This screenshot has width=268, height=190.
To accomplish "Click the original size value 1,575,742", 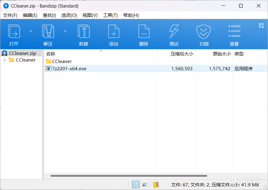I will (x=220, y=68).
